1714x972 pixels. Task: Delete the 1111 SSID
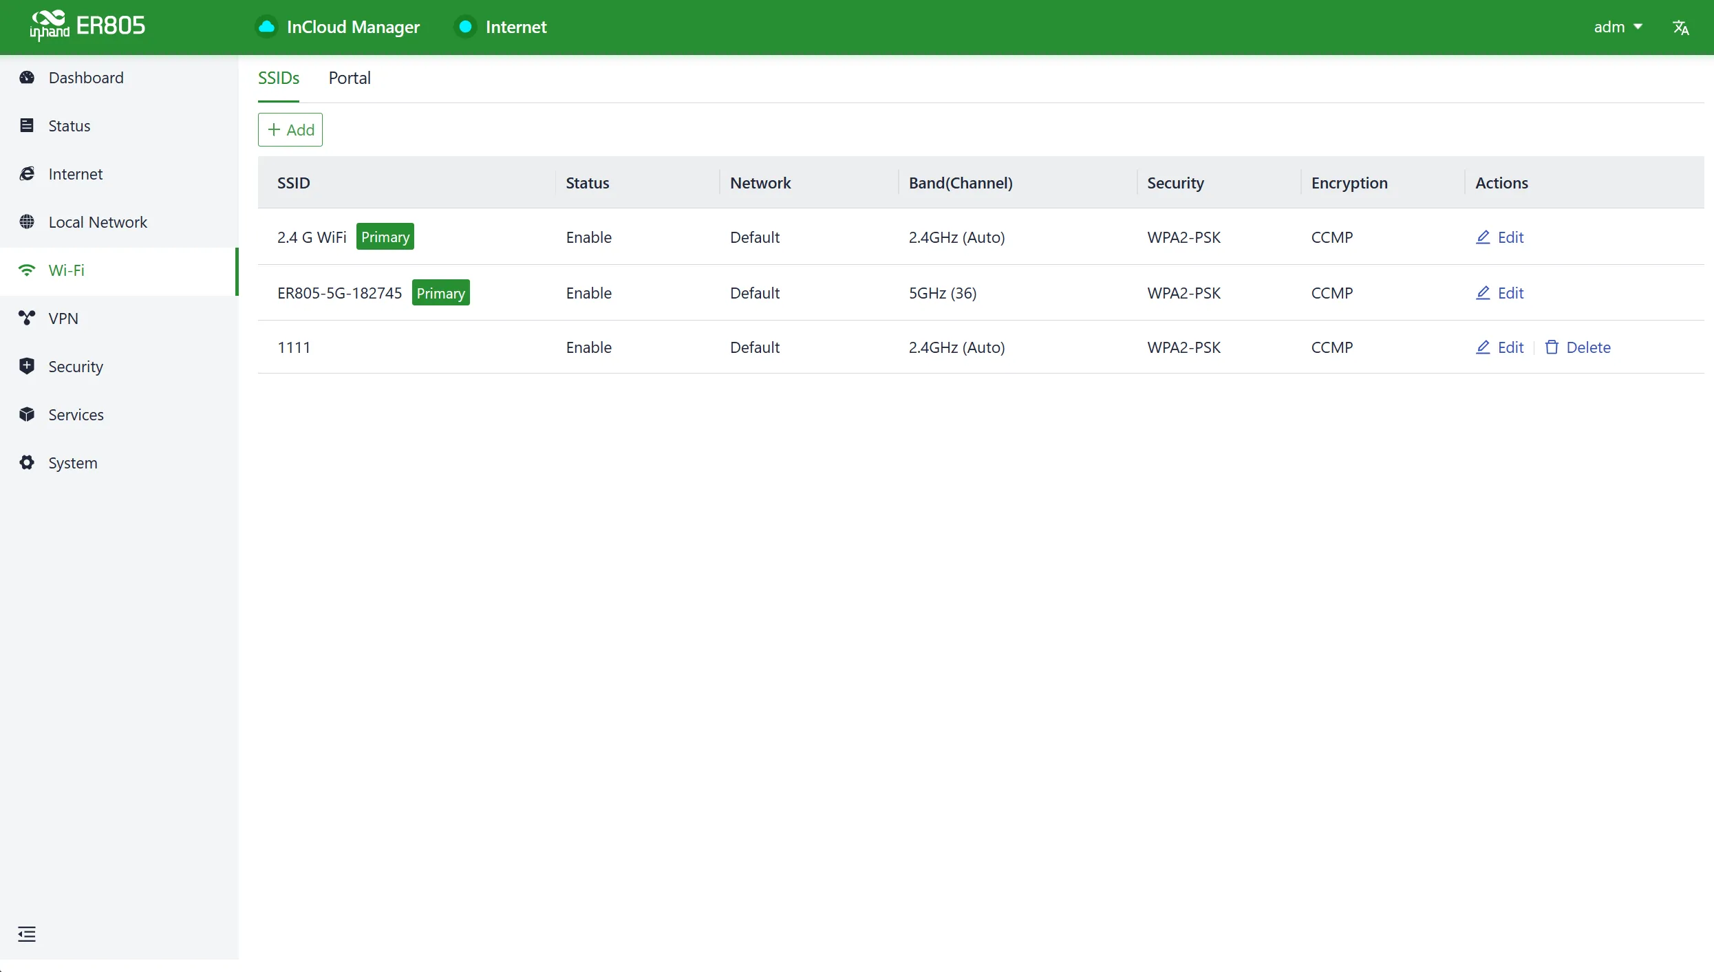pyautogui.click(x=1578, y=347)
